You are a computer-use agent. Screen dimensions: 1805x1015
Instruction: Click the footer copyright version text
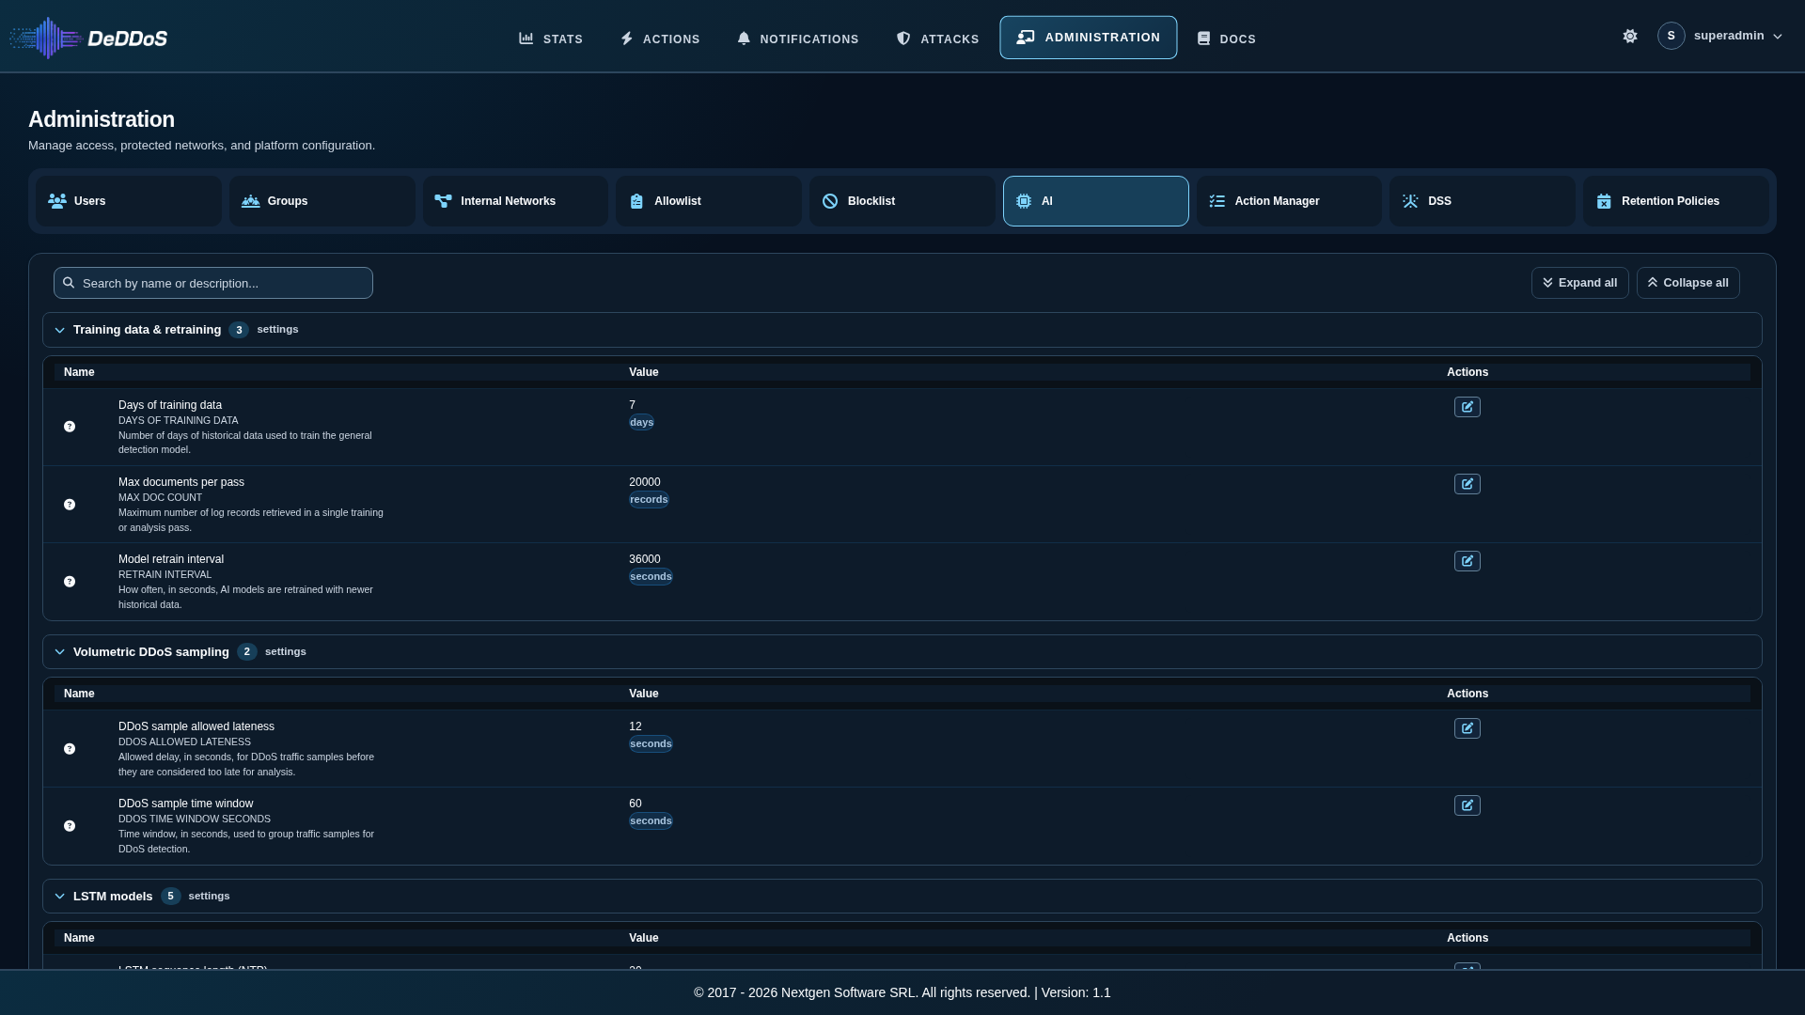(x=902, y=992)
